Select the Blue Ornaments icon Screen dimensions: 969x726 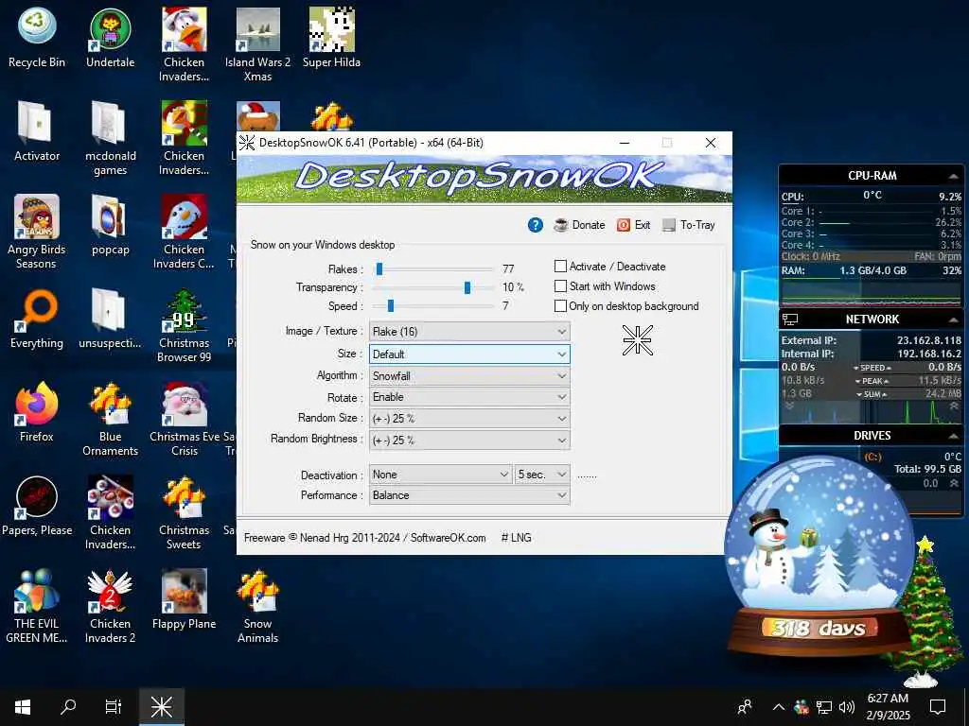pos(110,420)
